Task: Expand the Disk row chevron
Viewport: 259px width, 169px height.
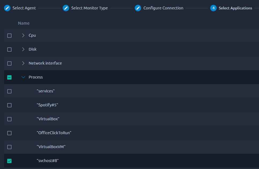Action: tap(23, 49)
